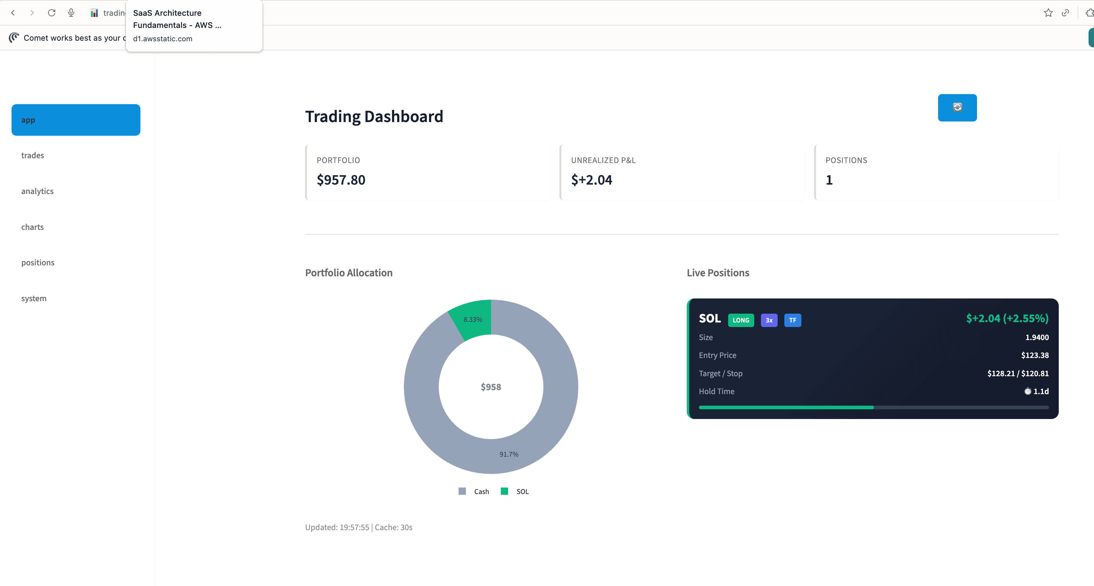The height and width of the screenshot is (586, 1094).
Task: Toggle the SOL series in the chart legend
Action: 514,491
